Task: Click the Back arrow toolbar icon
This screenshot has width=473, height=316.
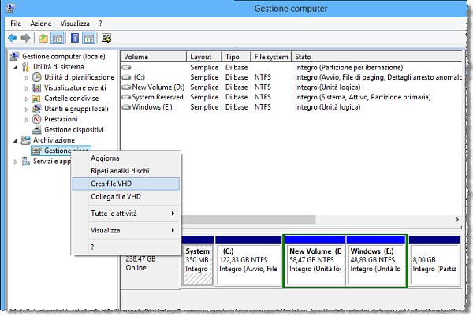Action: coord(13,38)
